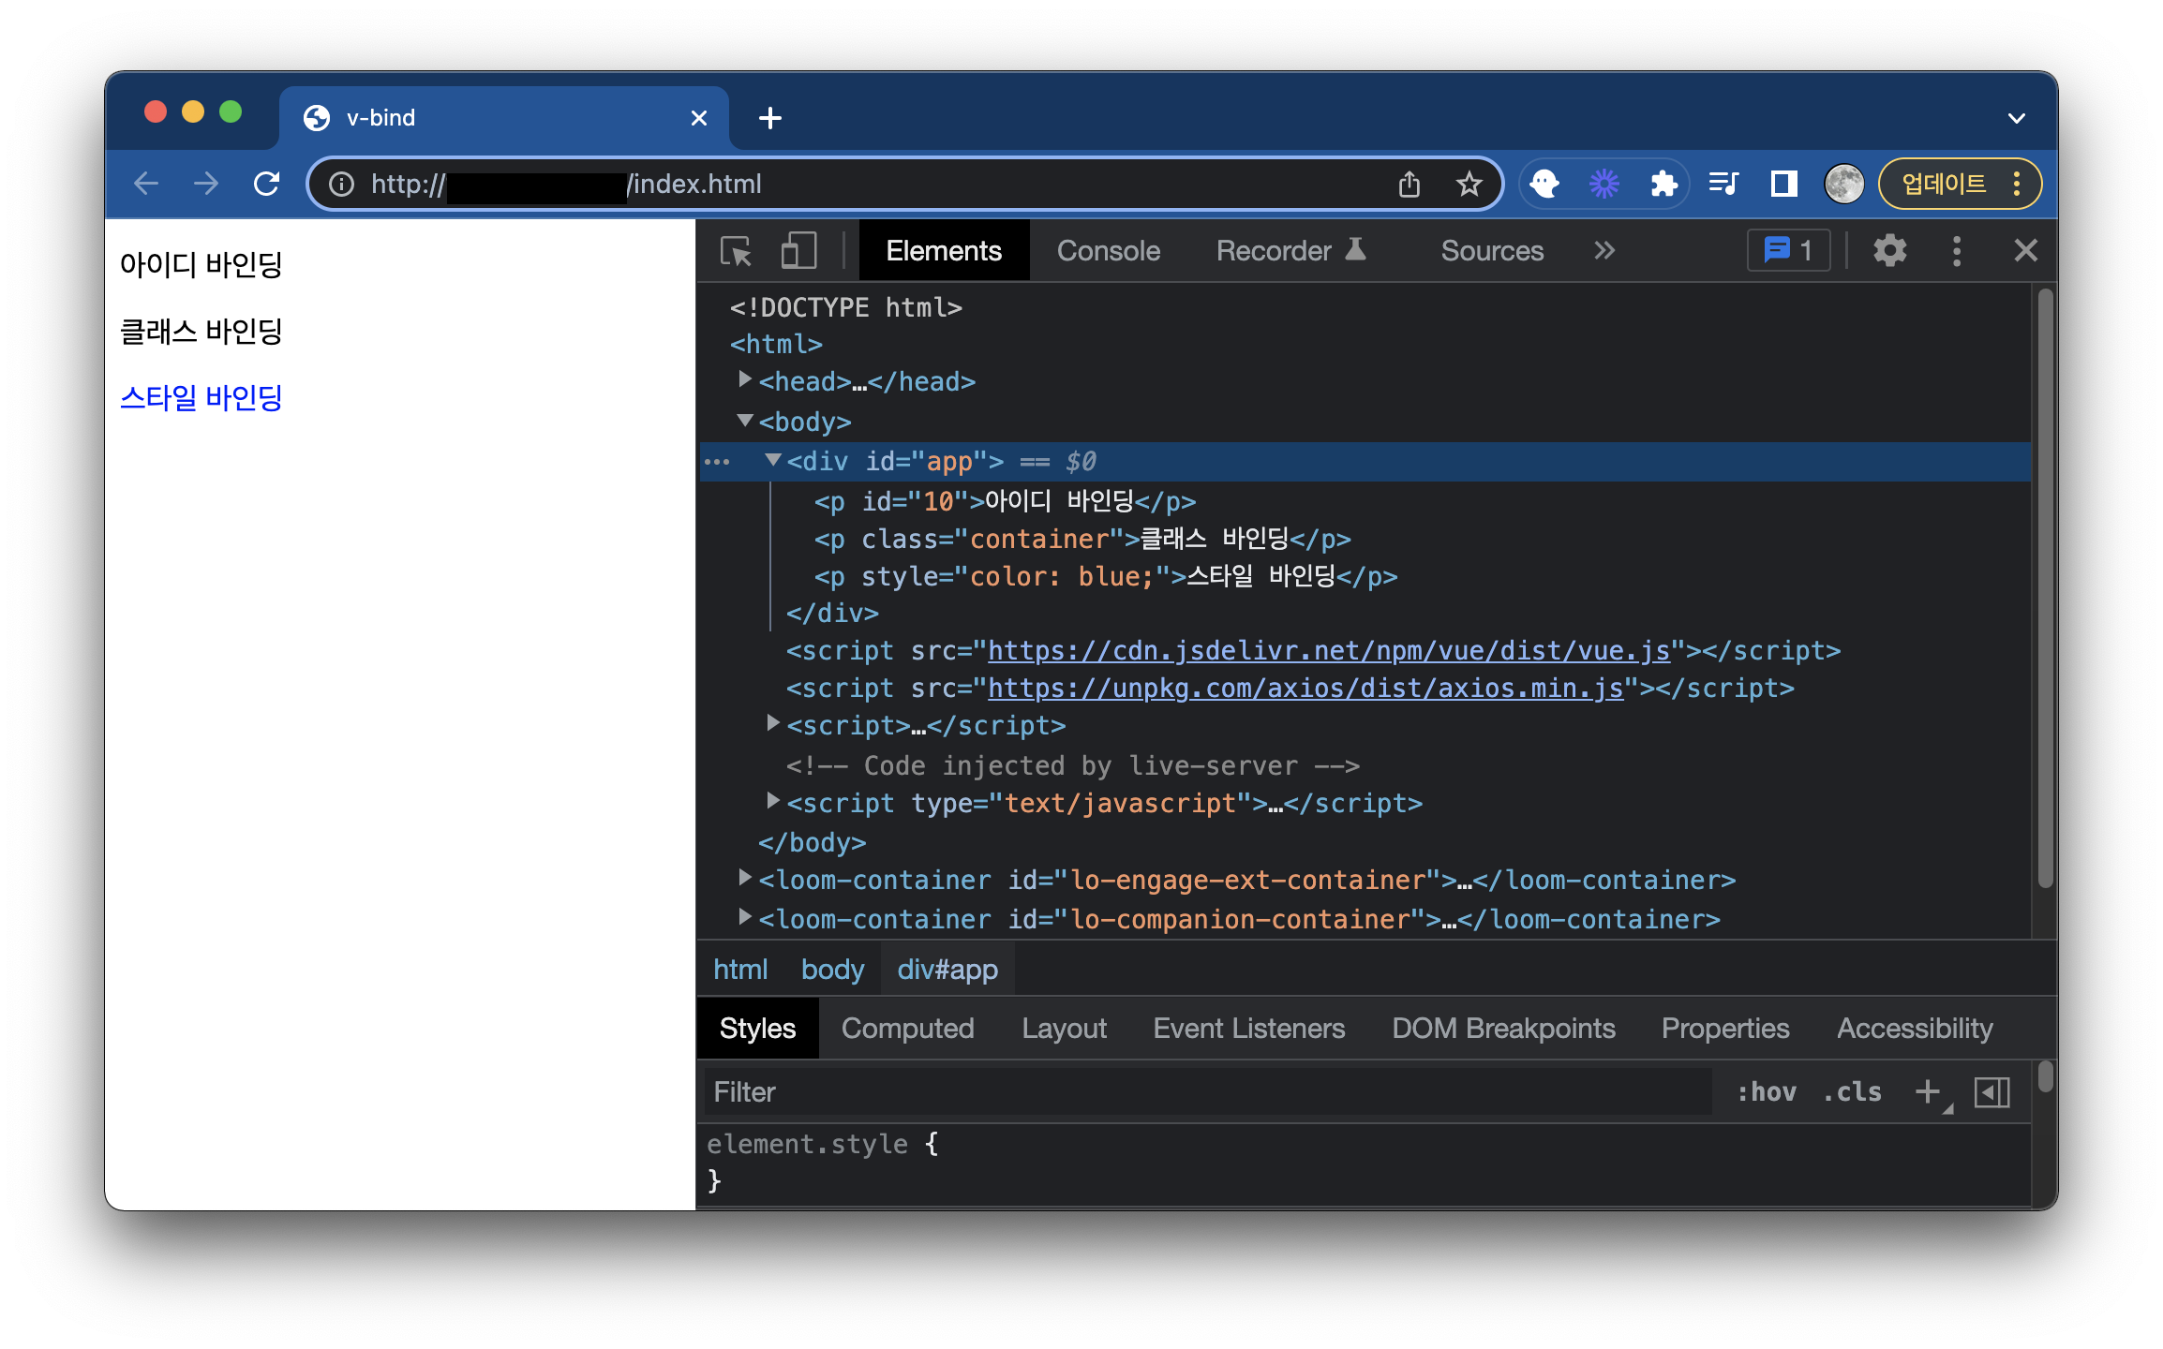The width and height of the screenshot is (2163, 1349).
Task: Open the vue.js CDN script link
Action: tap(1328, 651)
